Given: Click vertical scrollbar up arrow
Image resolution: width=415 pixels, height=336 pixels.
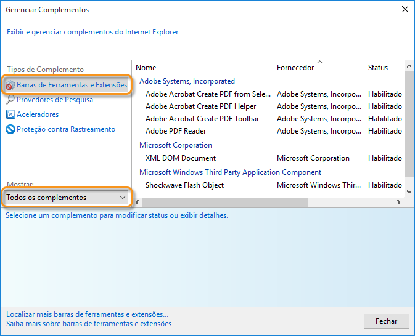Looking at the screenshot, I should click(409, 66).
